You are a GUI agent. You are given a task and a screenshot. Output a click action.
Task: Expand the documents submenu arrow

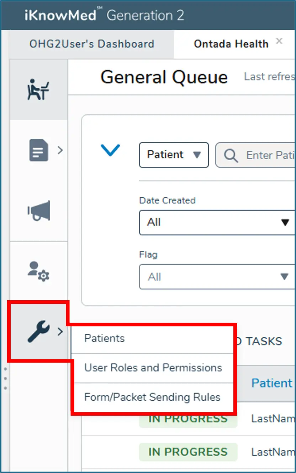(60, 150)
